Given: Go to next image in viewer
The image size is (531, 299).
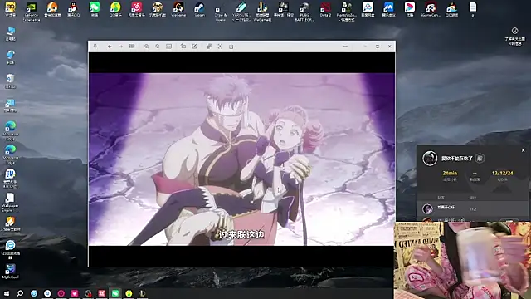Looking at the screenshot, I should pyautogui.click(x=121, y=47).
